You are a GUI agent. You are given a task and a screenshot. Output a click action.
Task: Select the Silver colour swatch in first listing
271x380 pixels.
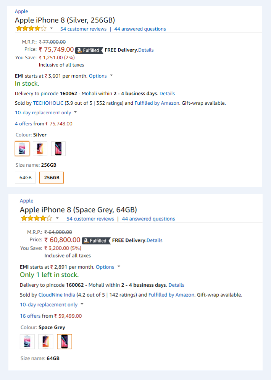tap(22, 149)
